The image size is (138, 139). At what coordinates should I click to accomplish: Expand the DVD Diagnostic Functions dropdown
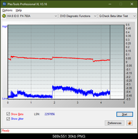point(78,16)
